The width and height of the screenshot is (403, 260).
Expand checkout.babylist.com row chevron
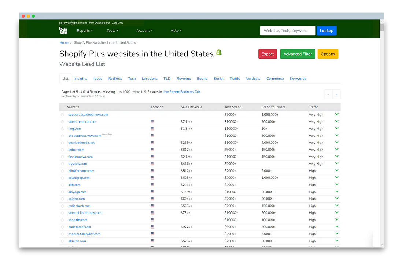tap(337, 234)
